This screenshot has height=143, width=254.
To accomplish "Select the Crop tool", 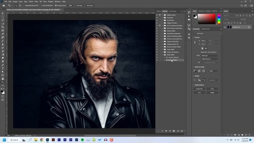I will tap(3, 27).
